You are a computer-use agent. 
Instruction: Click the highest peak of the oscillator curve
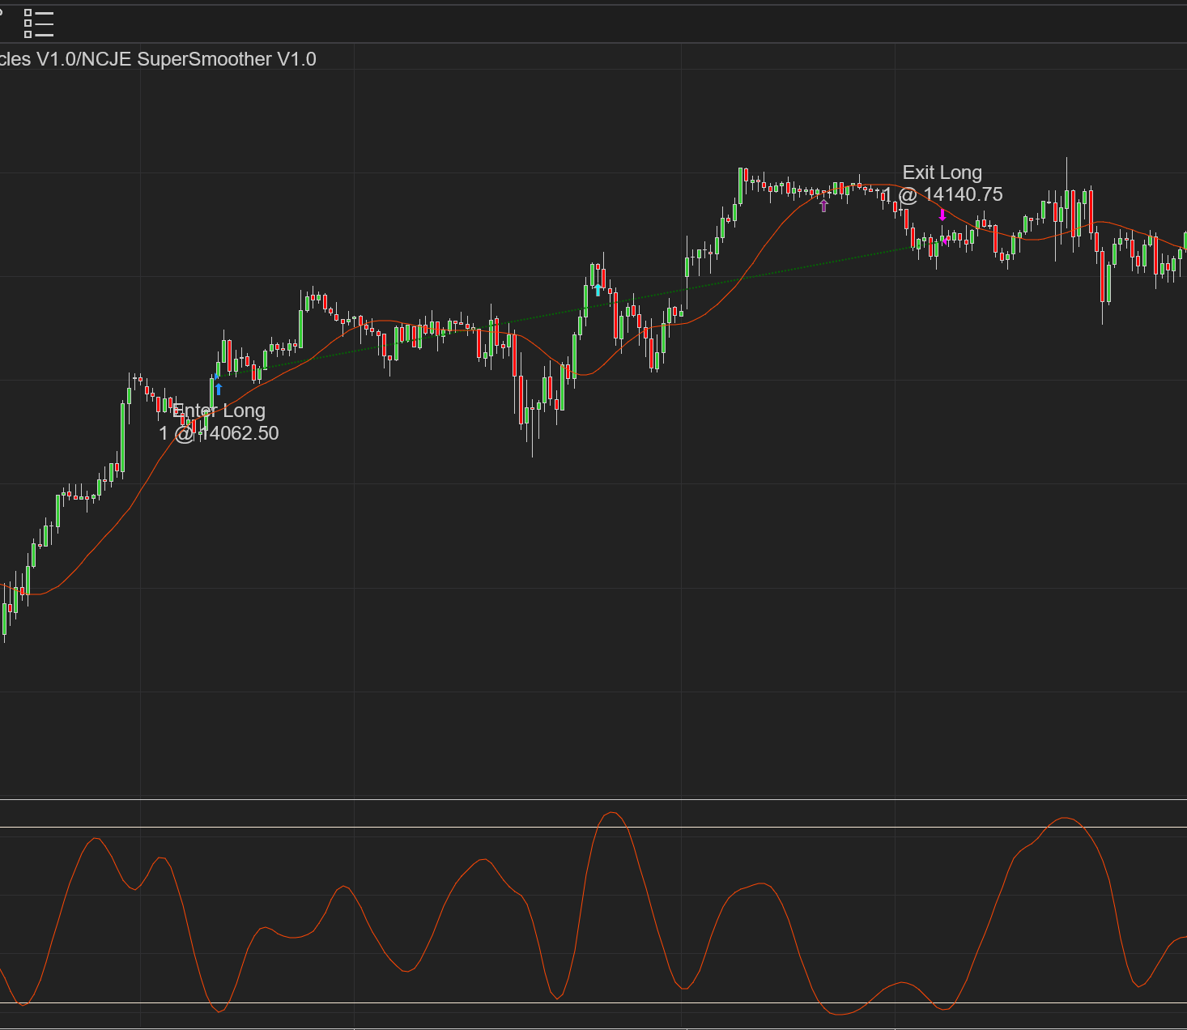click(611, 812)
